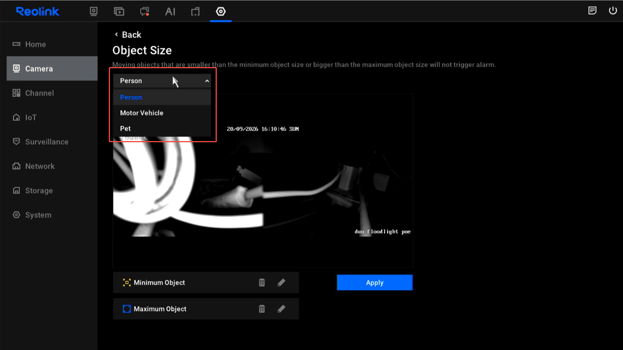Viewport: 623px width, 350px height.
Task: Click the Maximum Object blue square icon
Action: click(x=127, y=309)
